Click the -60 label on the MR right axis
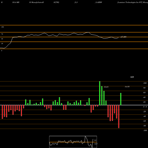The image size is (148, 148). (144, 121)
